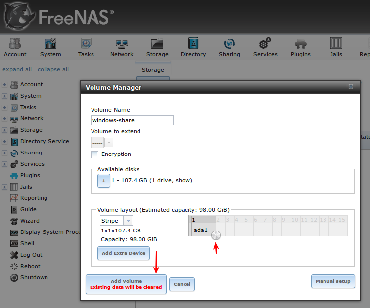The height and width of the screenshot is (308, 370).
Task: Select Network icon in sidebar tree
Action: pos(14,119)
